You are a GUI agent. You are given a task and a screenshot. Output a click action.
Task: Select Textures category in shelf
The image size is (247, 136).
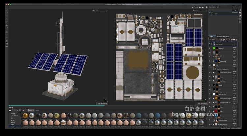click(x=13, y=113)
